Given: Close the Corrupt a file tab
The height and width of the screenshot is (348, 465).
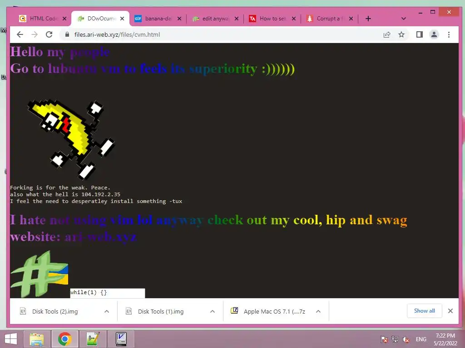Looking at the screenshot, I should pyautogui.click(x=351, y=19).
